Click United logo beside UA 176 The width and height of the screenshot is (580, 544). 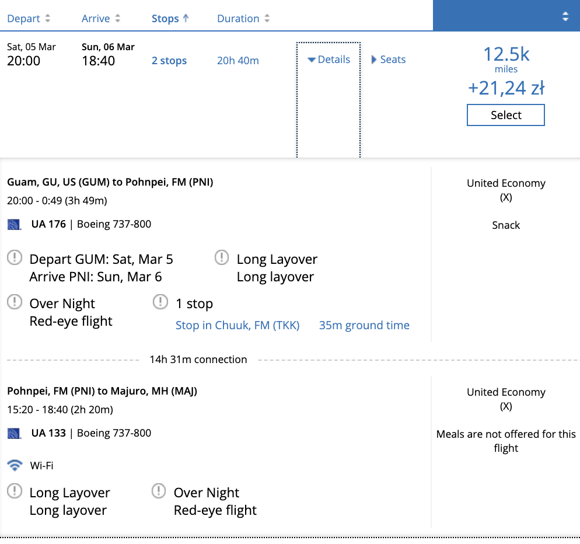coord(14,224)
